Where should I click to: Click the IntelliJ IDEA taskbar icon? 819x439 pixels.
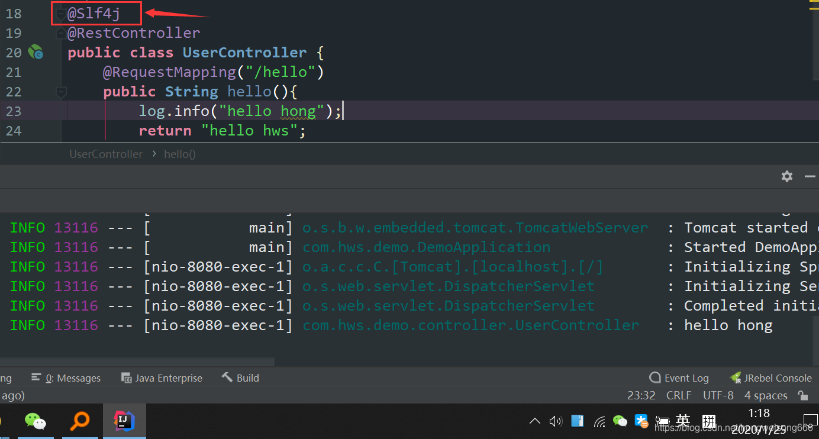[124, 421]
